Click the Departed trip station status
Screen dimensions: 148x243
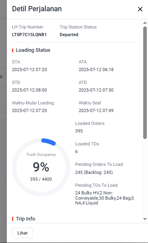69,35
